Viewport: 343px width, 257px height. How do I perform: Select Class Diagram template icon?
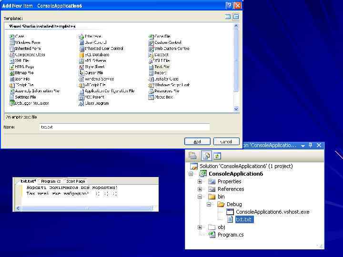[x=81, y=103]
